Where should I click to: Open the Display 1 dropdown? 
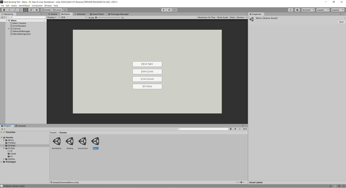point(53,17)
